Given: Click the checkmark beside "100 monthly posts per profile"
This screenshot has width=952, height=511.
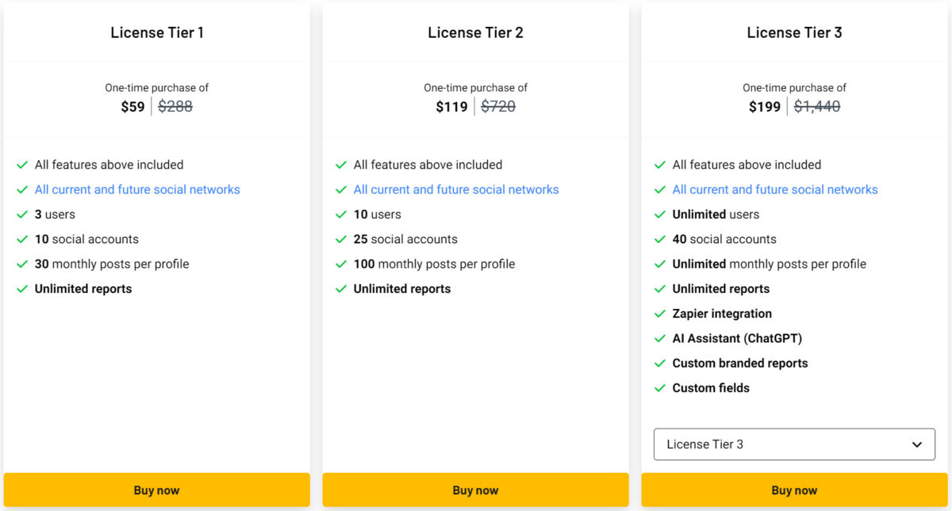Looking at the screenshot, I should pyautogui.click(x=341, y=264).
